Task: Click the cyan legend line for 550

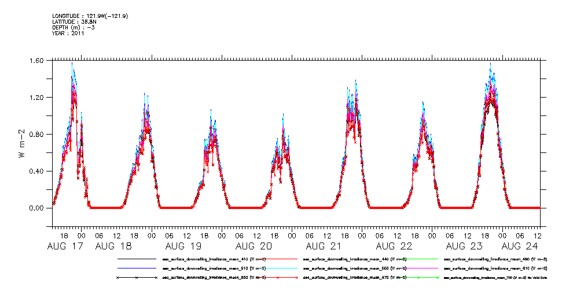Action: tap(278, 268)
